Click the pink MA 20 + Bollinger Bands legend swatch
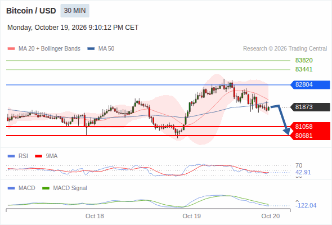The height and width of the screenshot is (225, 332). coord(11,49)
